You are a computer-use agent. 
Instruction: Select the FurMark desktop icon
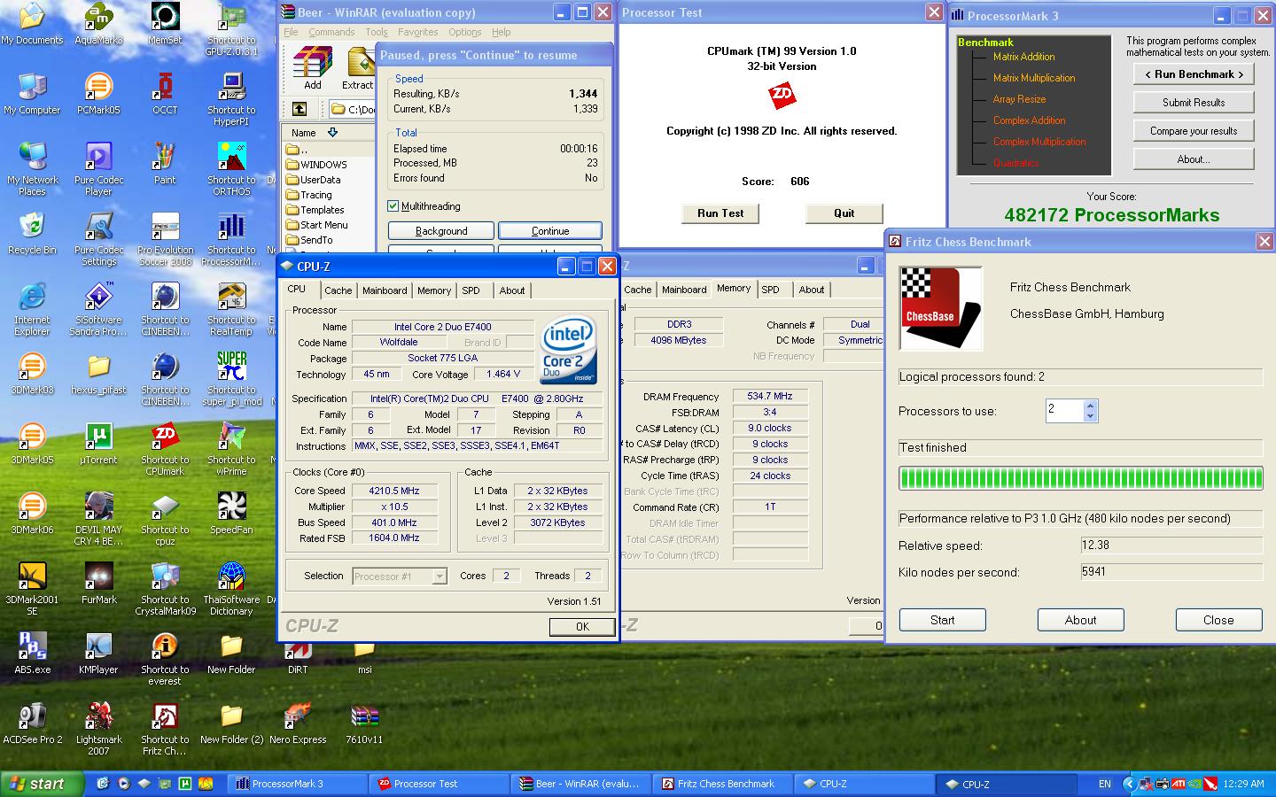[98, 583]
